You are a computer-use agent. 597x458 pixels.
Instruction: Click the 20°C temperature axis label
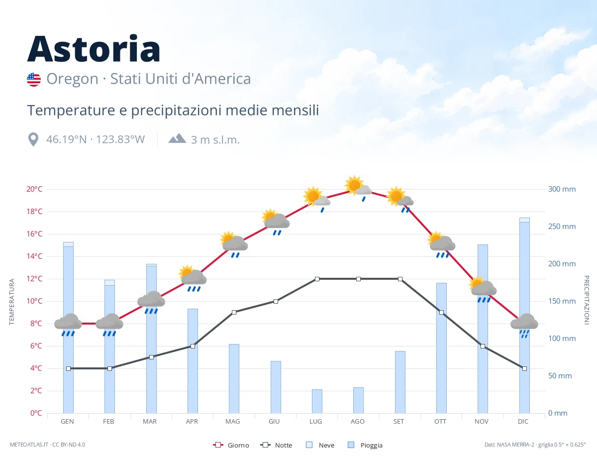[34, 189]
